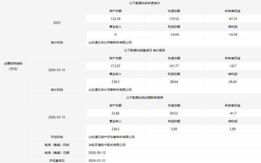Select the 2025 net profit value -16.58
261x163 pixels.
coord(233,35)
